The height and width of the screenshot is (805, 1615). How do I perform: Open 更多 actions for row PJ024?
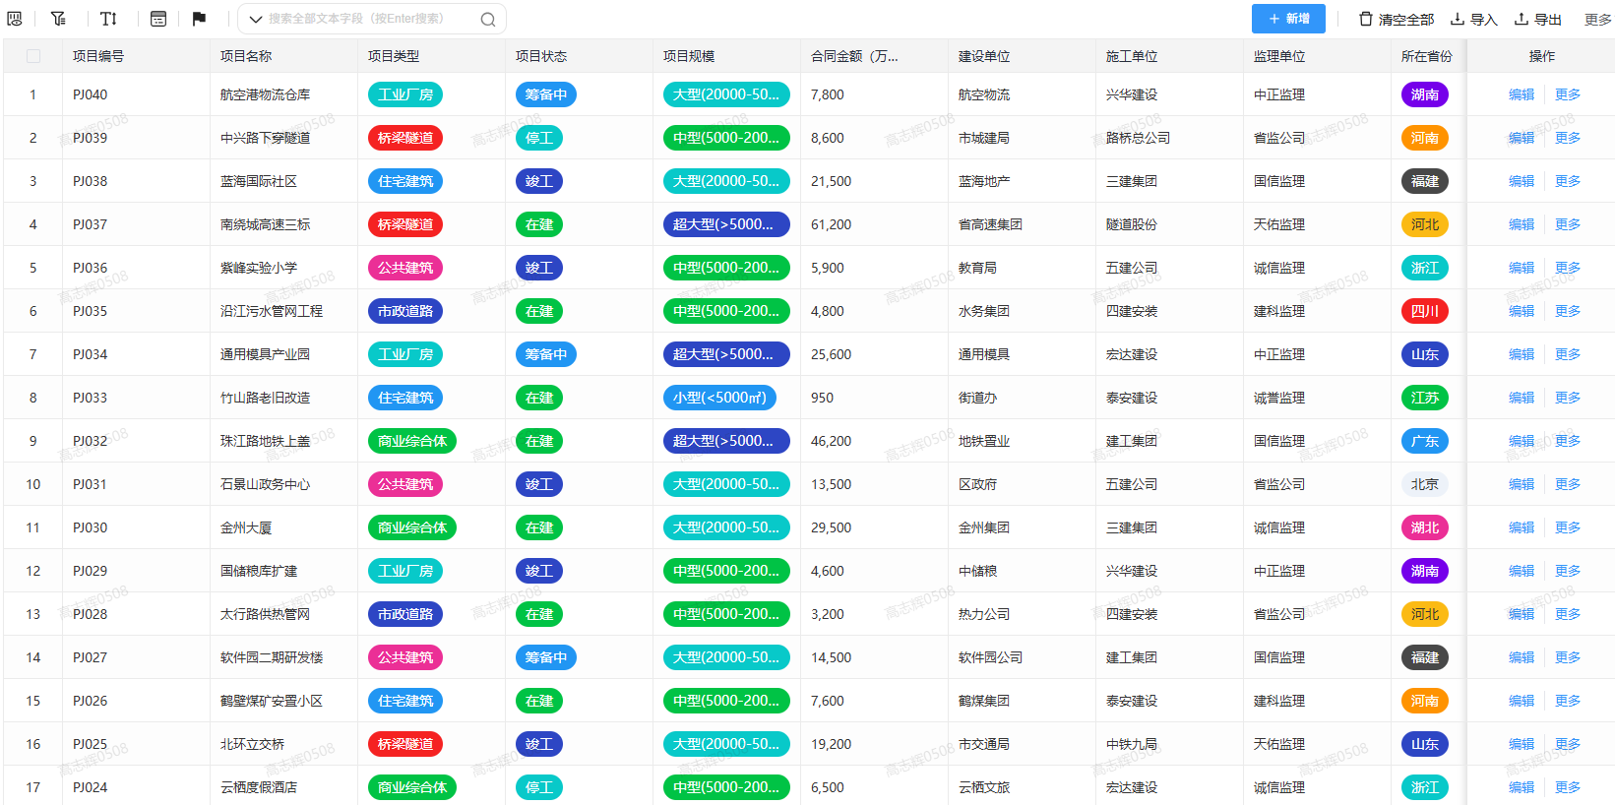(1568, 787)
